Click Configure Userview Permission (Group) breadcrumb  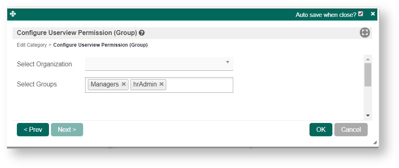point(100,45)
